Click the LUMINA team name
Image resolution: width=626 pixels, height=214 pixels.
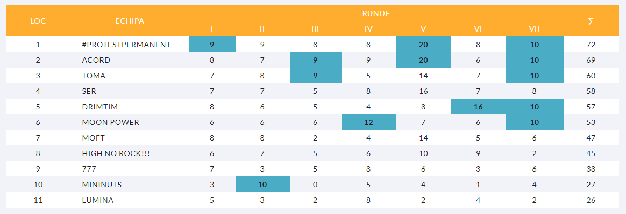[x=97, y=200]
